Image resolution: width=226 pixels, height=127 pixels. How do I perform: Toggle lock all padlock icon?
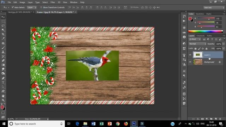[206, 49]
